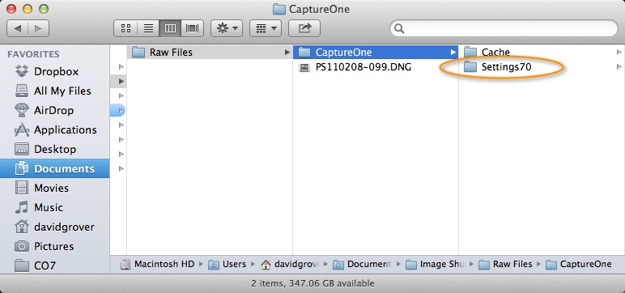Expand the Cache folder disclosure arrow
625x293 pixels.
pos(619,53)
